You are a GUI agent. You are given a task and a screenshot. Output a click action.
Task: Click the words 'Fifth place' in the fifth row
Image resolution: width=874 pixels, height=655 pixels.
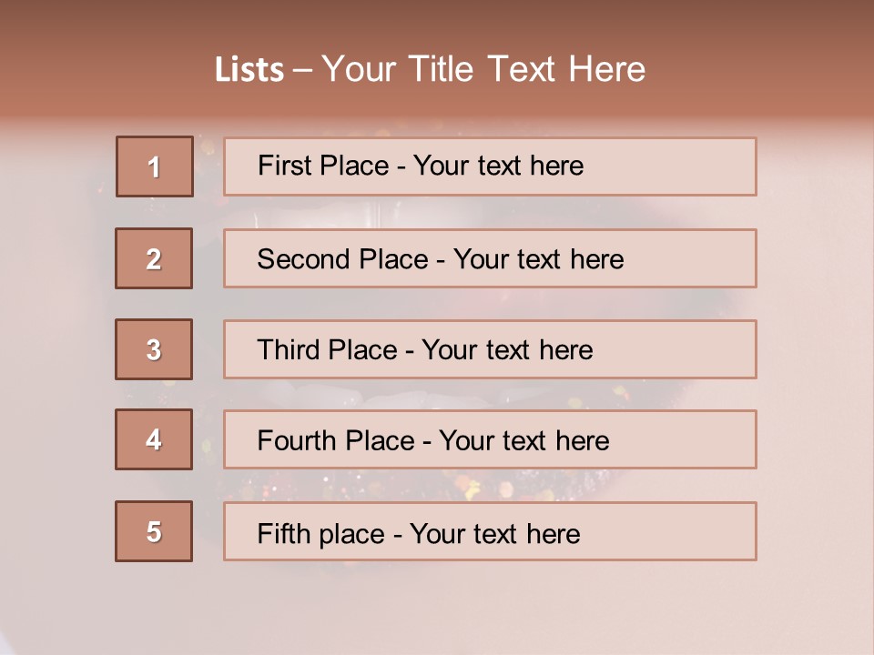tap(321, 534)
